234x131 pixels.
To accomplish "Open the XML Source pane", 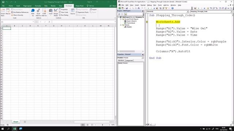I will [x=73, y=12].
